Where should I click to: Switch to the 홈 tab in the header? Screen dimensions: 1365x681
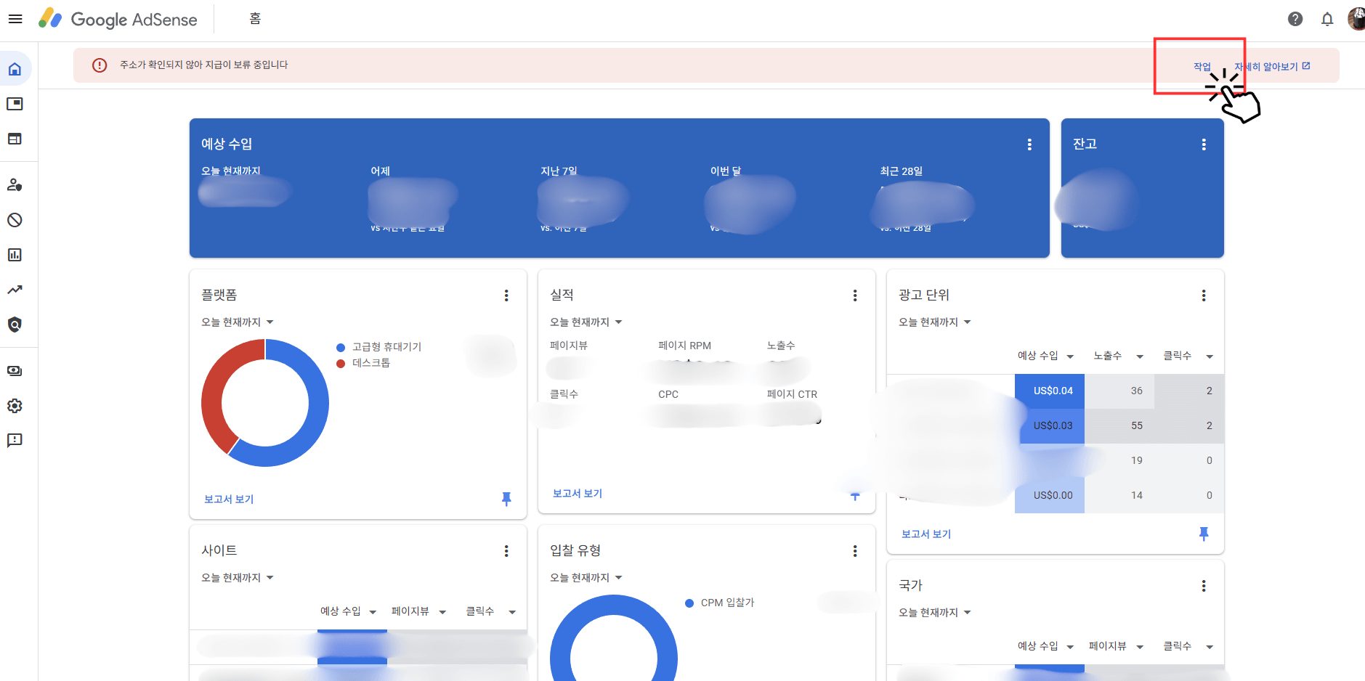tap(254, 18)
